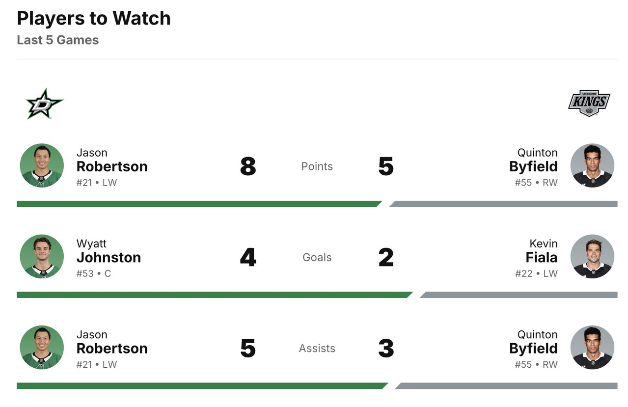Open Jason Robertson's headshot in Points row
This screenshot has width=628, height=407.
point(42,165)
